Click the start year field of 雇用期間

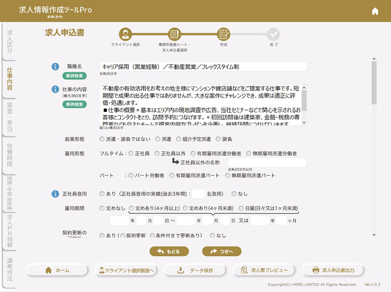tap(119, 221)
